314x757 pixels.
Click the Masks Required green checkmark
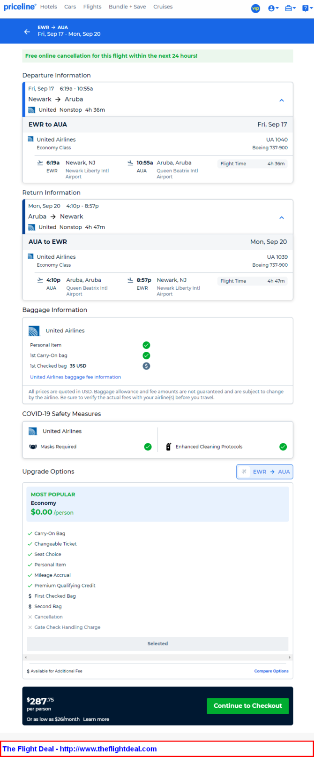coord(148,447)
